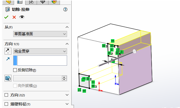Click the coincident relation icon below lower square
Screen dimensions: 180x108
point(79,90)
